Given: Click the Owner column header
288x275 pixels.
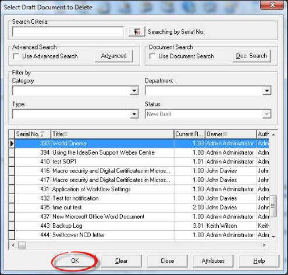Looking at the screenshot, I should pyautogui.click(x=230, y=134).
